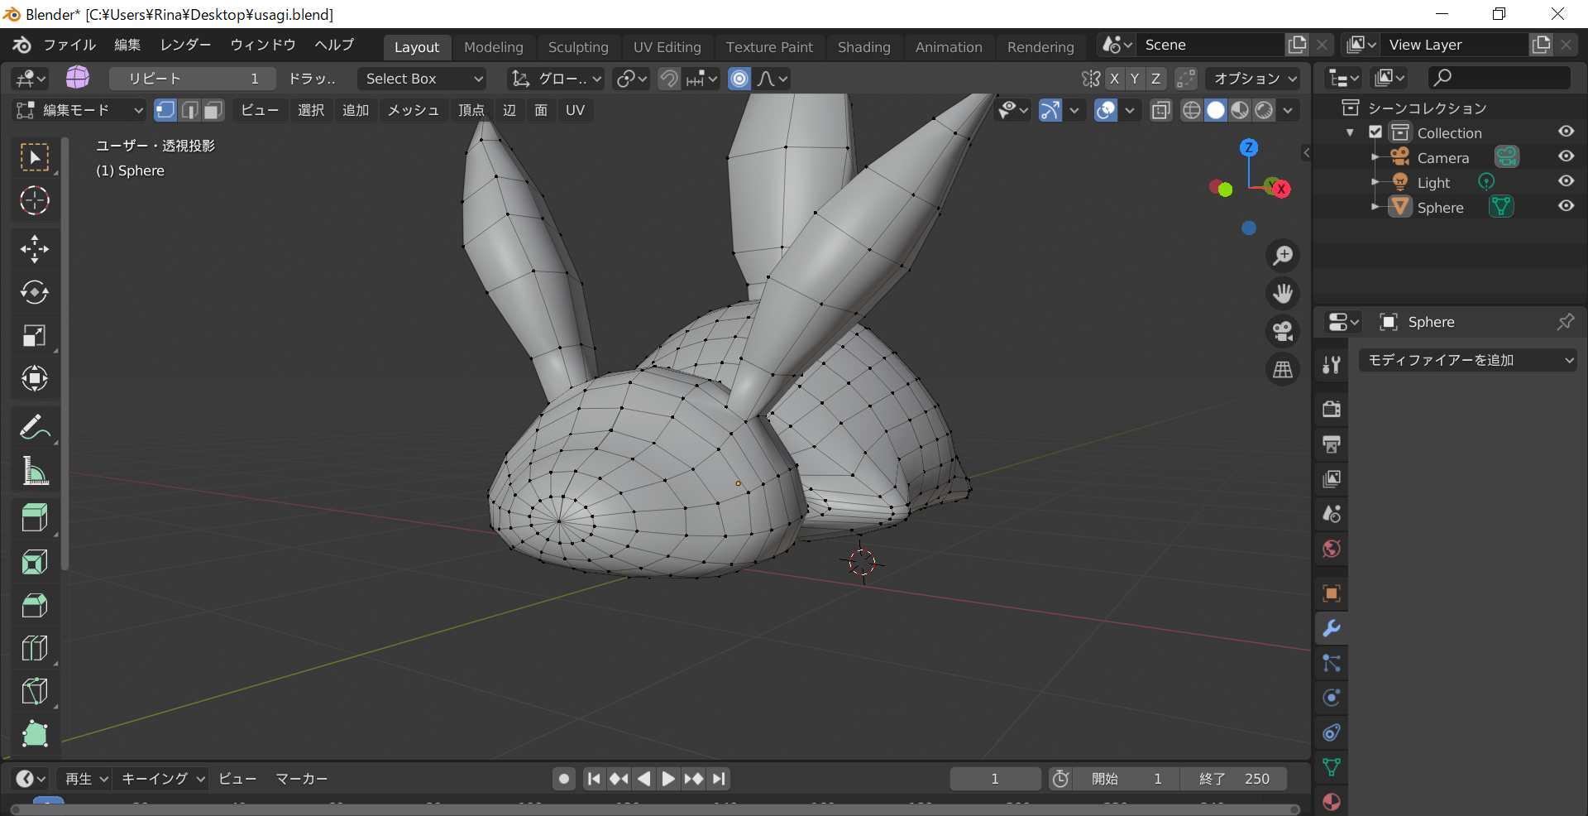1588x816 pixels.
Task: Choose the Scale tool
Action: 35,335
